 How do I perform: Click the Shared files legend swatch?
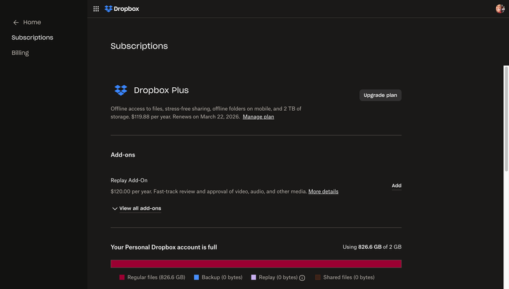(x=318, y=278)
